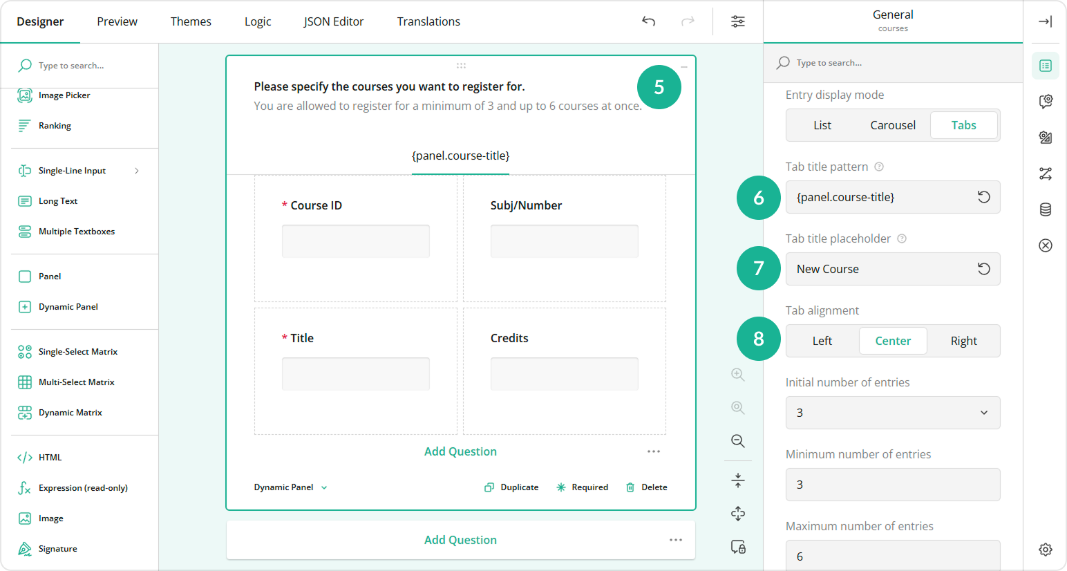Reset the Tab title placeholder value
The width and height of the screenshot is (1067, 571).
click(983, 269)
